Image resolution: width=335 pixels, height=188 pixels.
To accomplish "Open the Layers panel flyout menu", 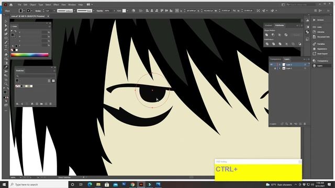I will [x=309, y=59].
